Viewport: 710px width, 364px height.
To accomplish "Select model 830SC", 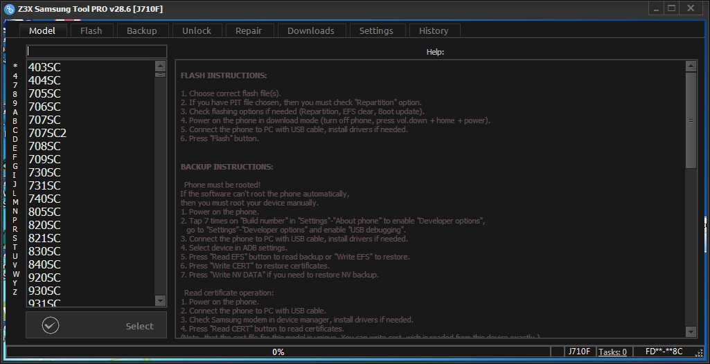I will pyautogui.click(x=90, y=251).
